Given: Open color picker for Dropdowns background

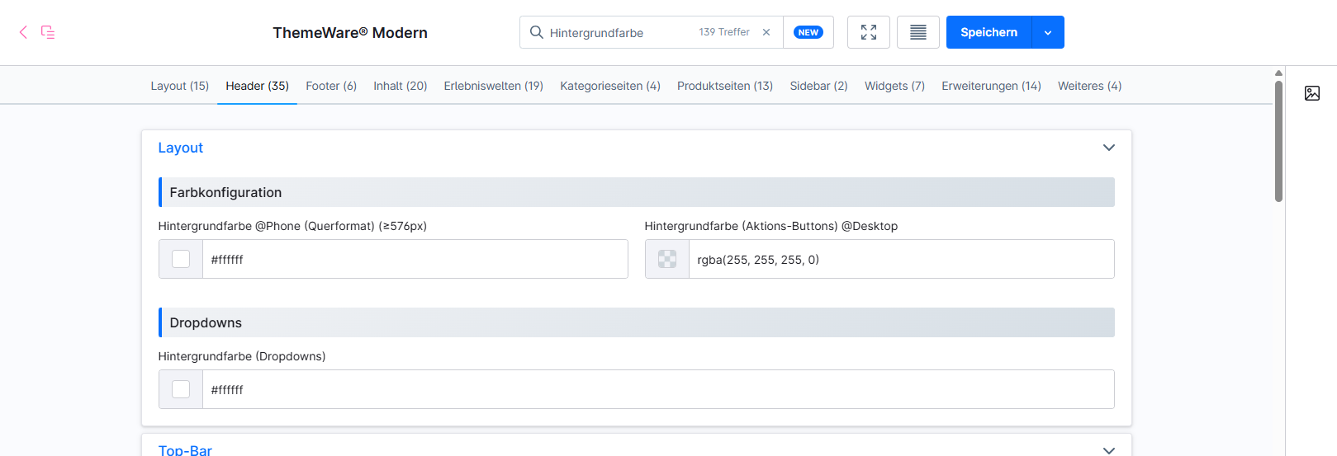Looking at the screenshot, I should tap(181, 389).
